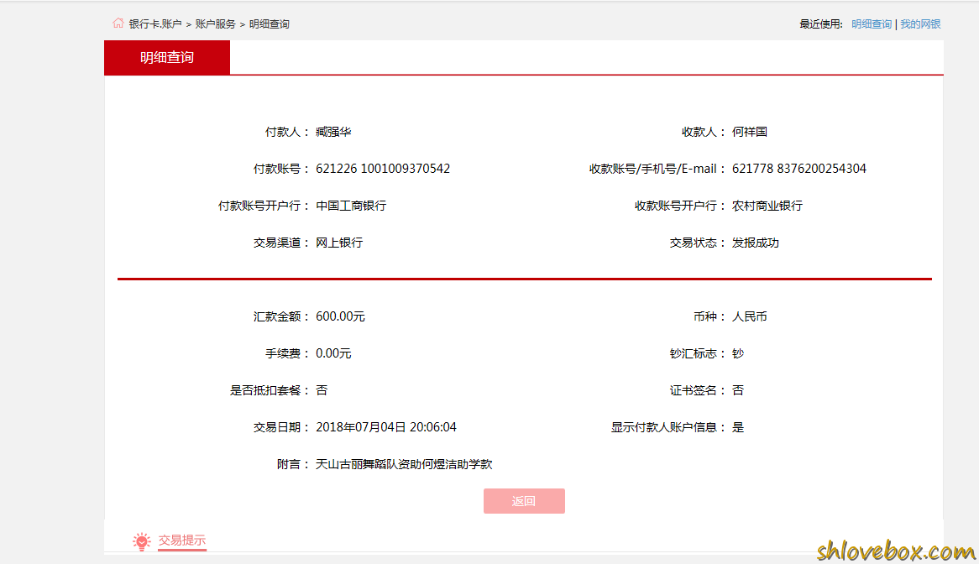Click the 最近使用 label

[820, 23]
